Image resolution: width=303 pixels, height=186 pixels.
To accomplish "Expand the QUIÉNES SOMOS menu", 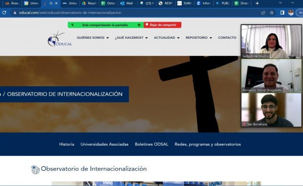I will coord(93,38).
